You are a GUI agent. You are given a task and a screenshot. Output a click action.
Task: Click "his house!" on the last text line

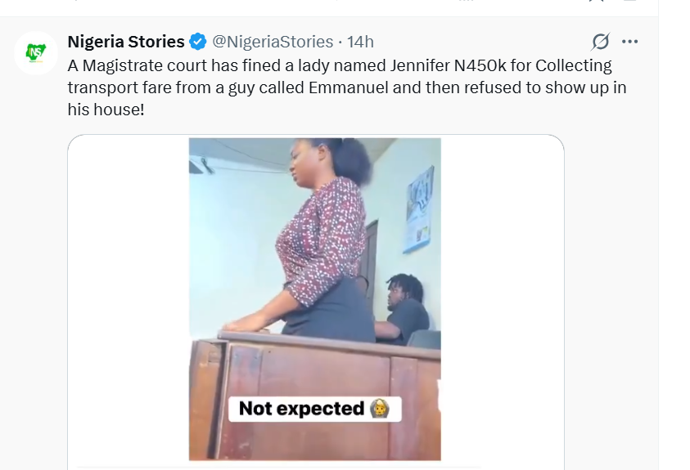(106, 109)
